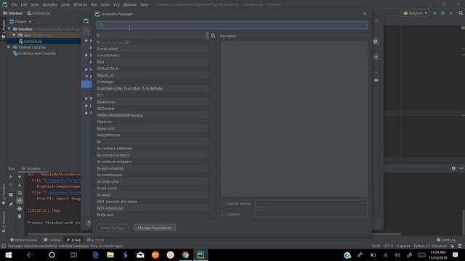Click the package search field
Screen dimensions: 465x261
232,25
